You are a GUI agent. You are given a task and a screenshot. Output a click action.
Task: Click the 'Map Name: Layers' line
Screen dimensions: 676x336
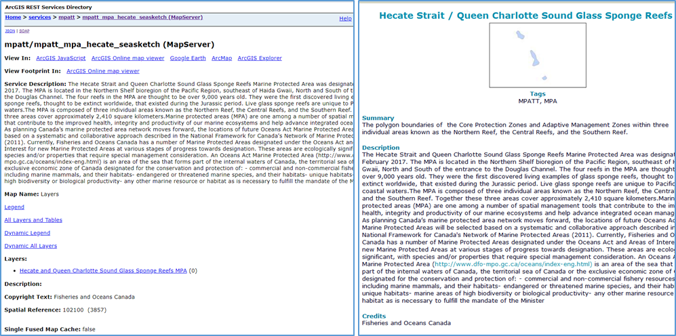[x=31, y=194]
